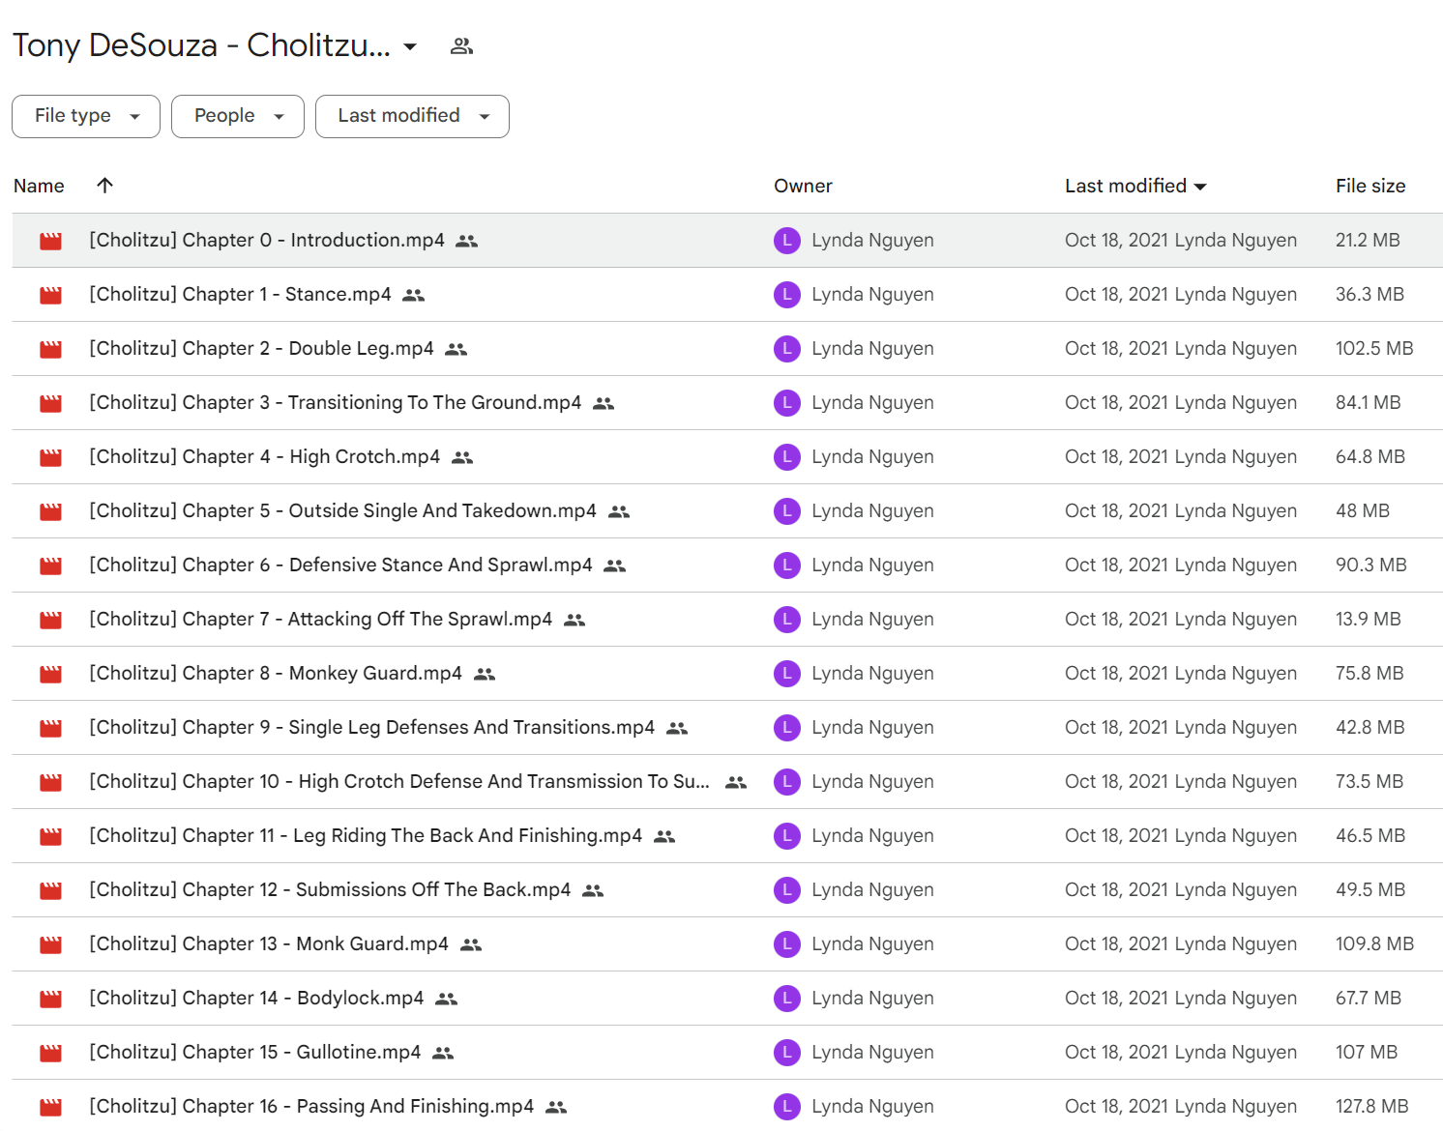The height and width of the screenshot is (1131, 1443).
Task: Click Lynda Nguyen avatar in Chapter 0 row
Action: (787, 241)
